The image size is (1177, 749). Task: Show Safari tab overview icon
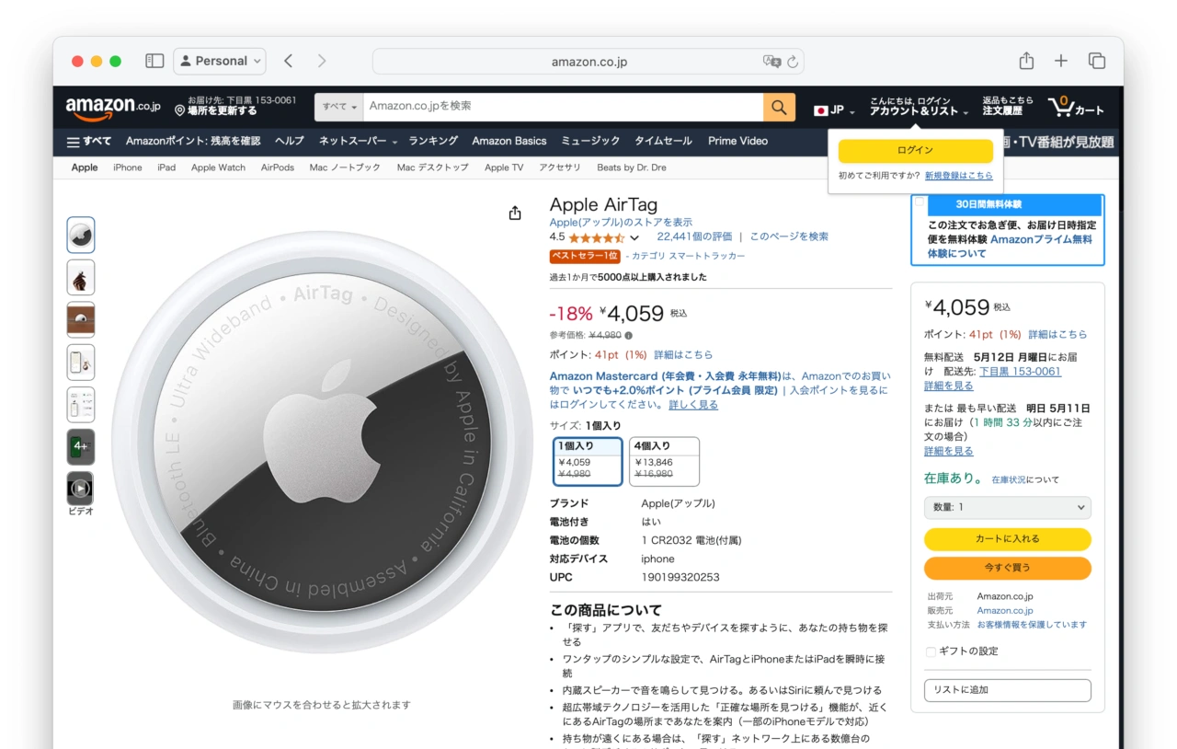[x=1096, y=61]
